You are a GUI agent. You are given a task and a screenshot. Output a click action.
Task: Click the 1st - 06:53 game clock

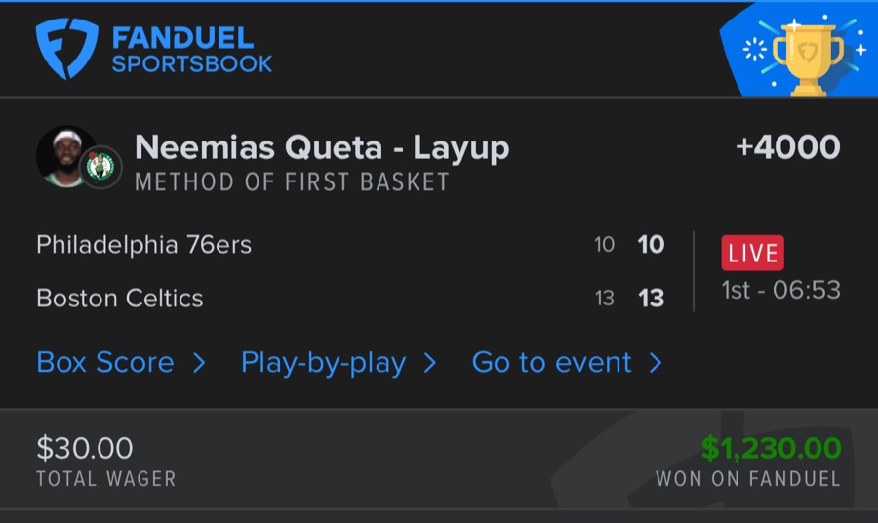tap(780, 290)
